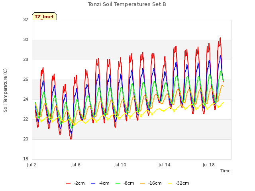Click the Soil Temperature (C) axis label
The height and width of the screenshot is (191, 255).
[5, 90]
